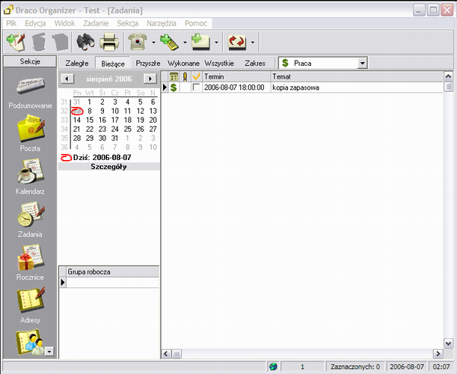Click the new mail envelope icon
This screenshot has height=374, width=457.
200,43
